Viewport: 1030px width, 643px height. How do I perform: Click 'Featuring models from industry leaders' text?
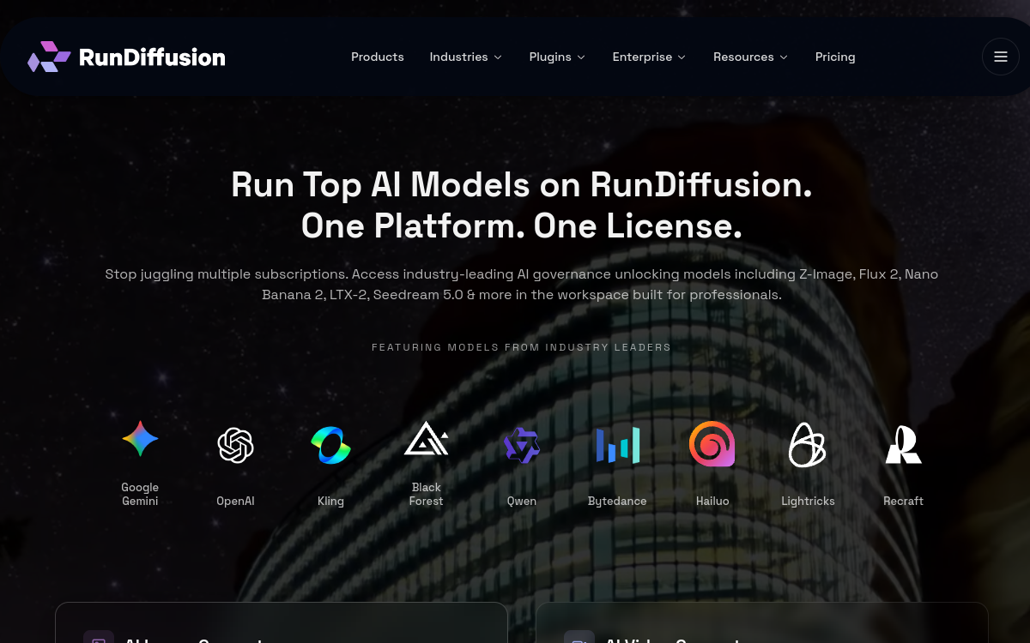(x=522, y=347)
